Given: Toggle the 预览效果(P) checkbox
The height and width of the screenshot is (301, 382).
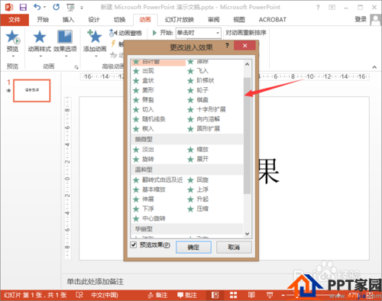Looking at the screenshot, I should (134, 245).
